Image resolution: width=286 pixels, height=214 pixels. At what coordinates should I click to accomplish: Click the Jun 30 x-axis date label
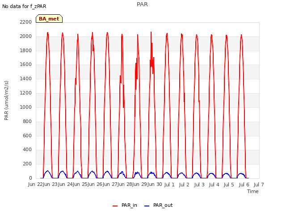click(154, 184)
